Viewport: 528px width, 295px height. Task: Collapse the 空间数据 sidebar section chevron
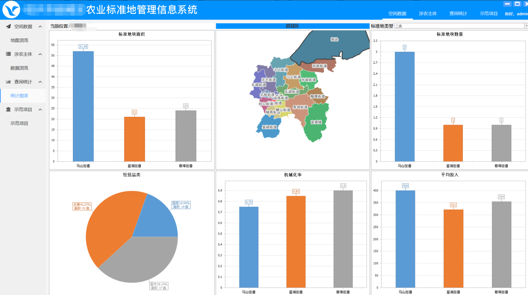point(40,26)
